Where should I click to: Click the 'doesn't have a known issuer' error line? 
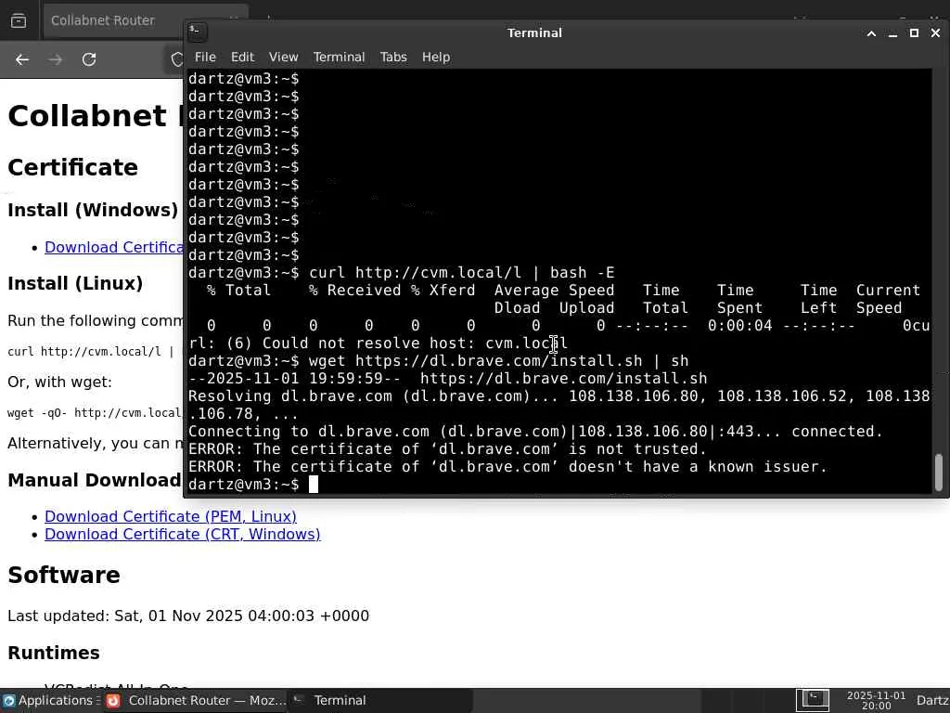tap(507, 466)
